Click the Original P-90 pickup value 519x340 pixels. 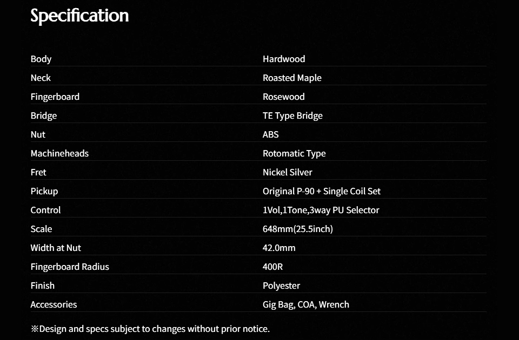322,191
